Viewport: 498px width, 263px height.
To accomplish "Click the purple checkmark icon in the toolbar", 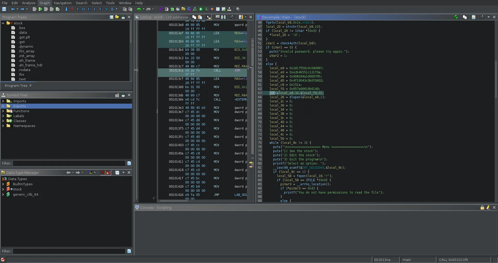I will (x=161, y=9).
